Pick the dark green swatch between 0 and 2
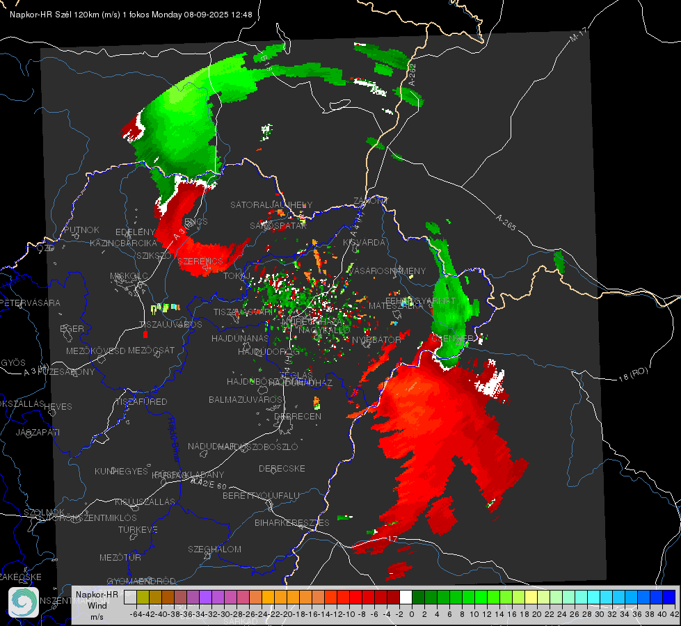Screen dimensions: 681x626 click(x=418, y=597)
